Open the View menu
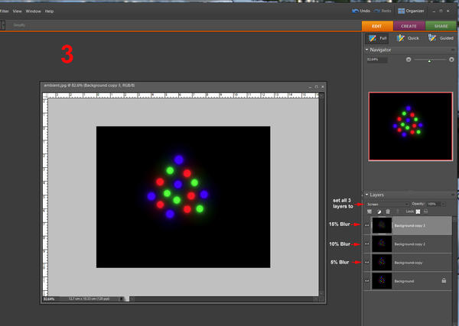 18,11
